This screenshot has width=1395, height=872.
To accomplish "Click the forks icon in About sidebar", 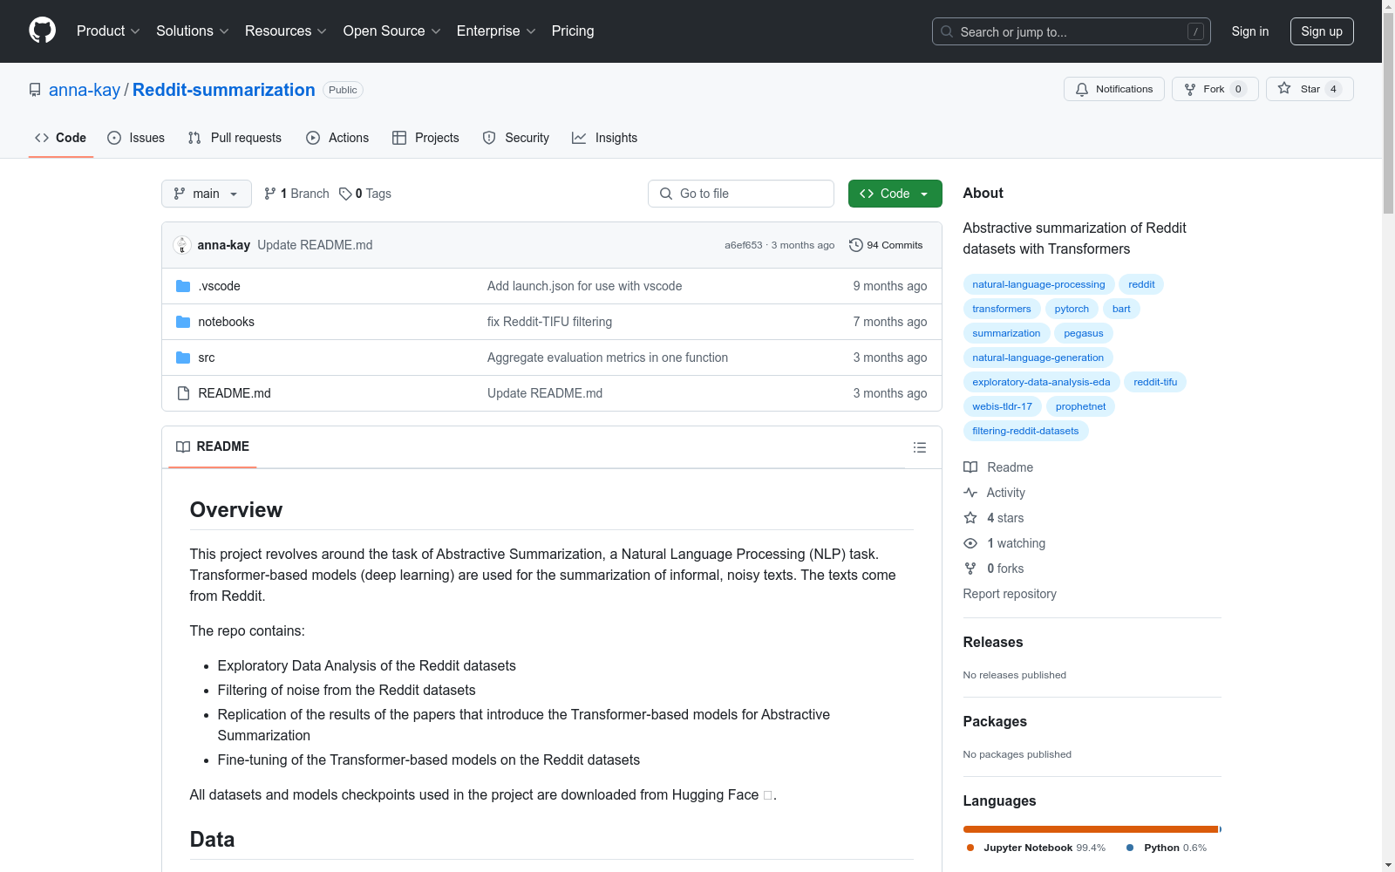I will (x=970, y=569).
